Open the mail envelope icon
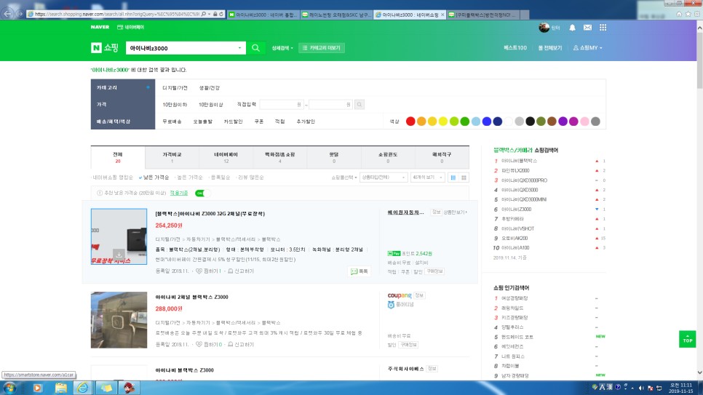 [587, 28]
